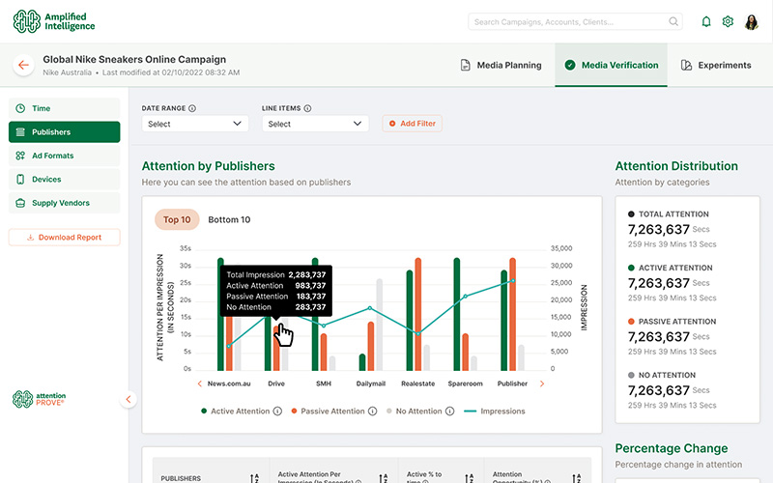Screen dimensions: 773x483
Task: Click the NO ATTENTION label in distribution
Action: pos(667,376)
